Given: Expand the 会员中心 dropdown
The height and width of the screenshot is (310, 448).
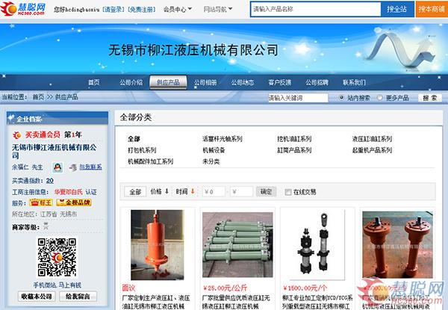Looking at the screenshot, I should (178, 10).
